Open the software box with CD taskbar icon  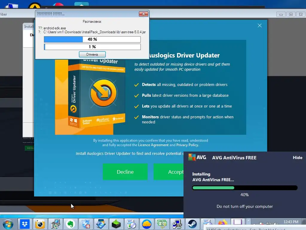pyautogui.click(x=131, y=224)
